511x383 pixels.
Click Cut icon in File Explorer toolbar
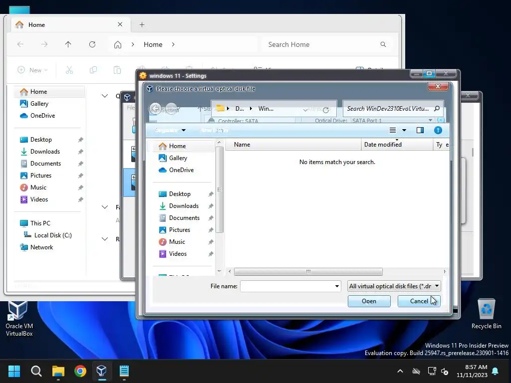point(69,70)
